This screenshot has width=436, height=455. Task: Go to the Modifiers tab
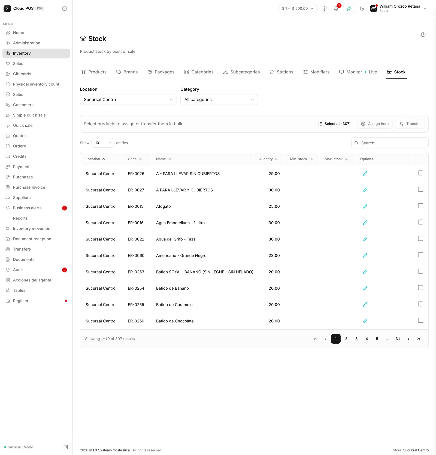(x=316, y=72)
